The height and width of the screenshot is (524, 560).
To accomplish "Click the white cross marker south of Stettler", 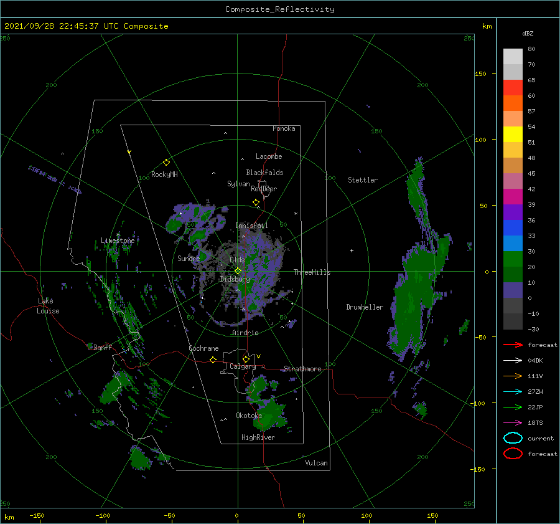I will 352,250.
